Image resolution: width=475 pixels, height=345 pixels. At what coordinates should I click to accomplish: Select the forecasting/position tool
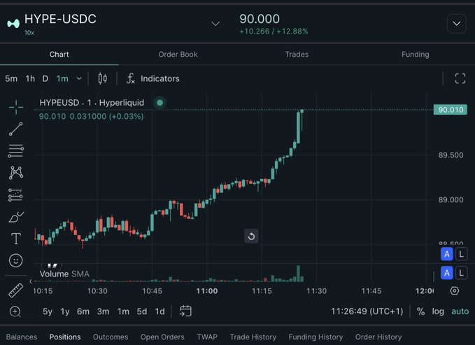click(16, 195)
